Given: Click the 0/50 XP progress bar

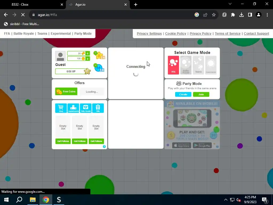Looking at the screenshot, I should (x=71, y=71).
